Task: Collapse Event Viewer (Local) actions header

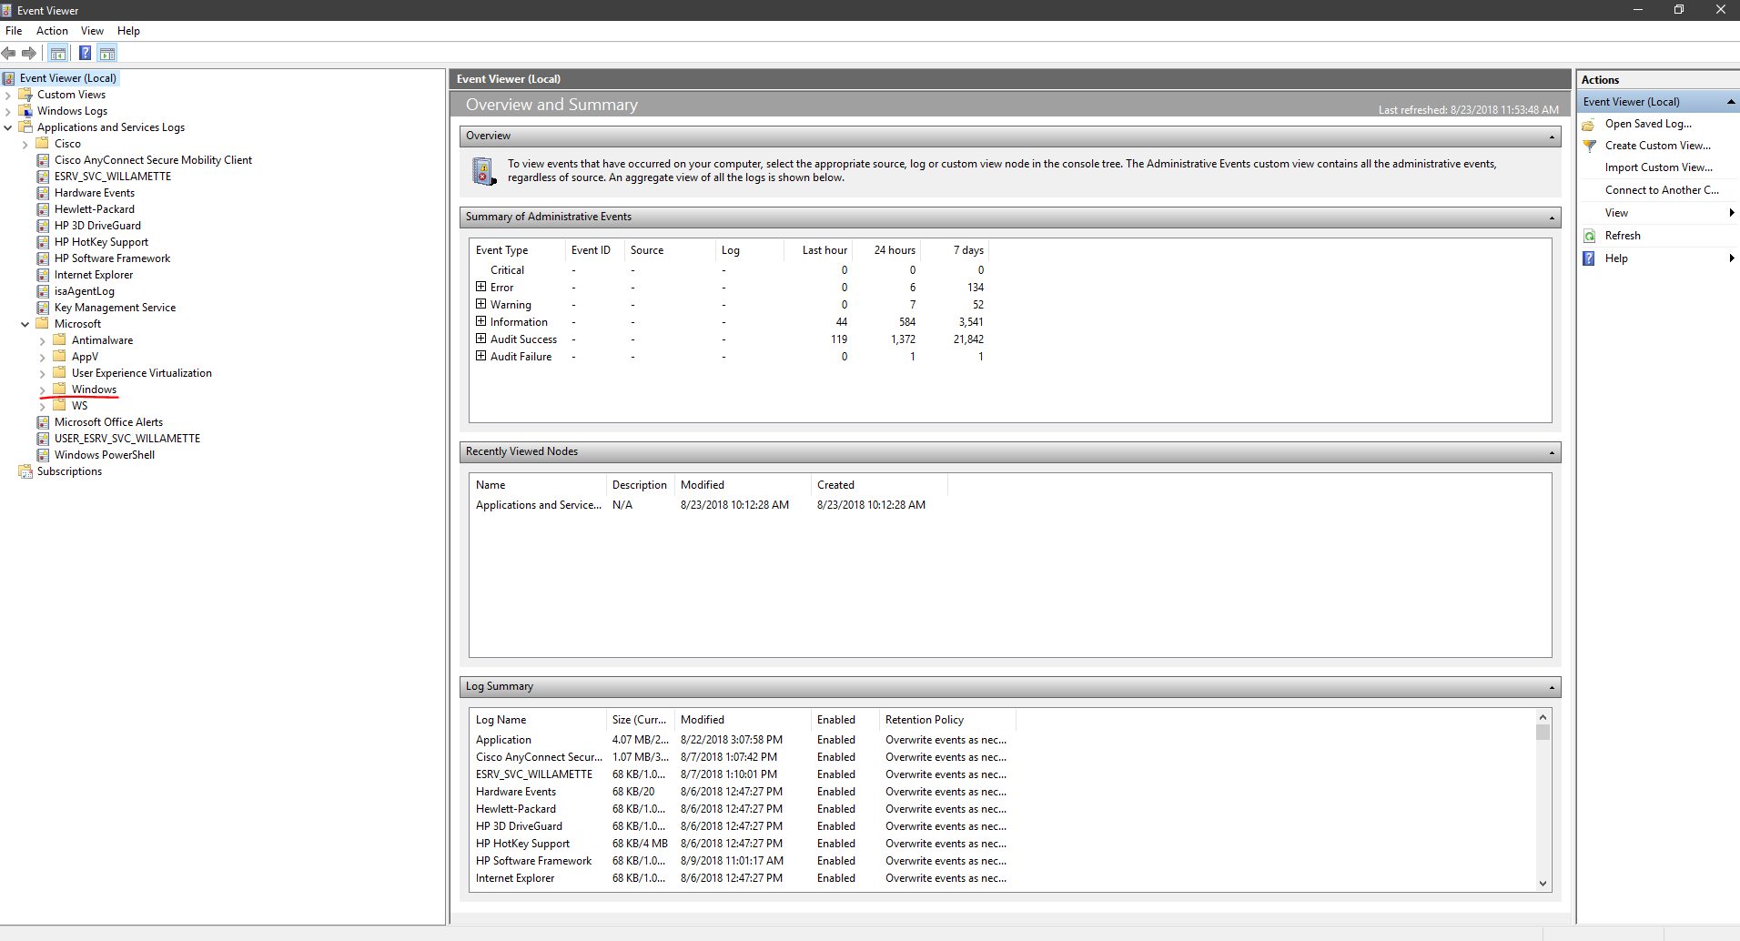Action: [x=1730, y=102]
